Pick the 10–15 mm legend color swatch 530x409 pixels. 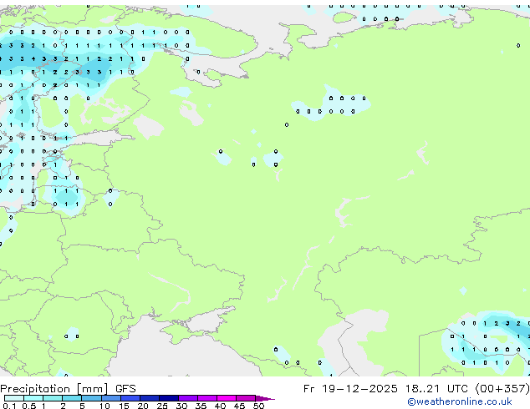tap(110, 398)
